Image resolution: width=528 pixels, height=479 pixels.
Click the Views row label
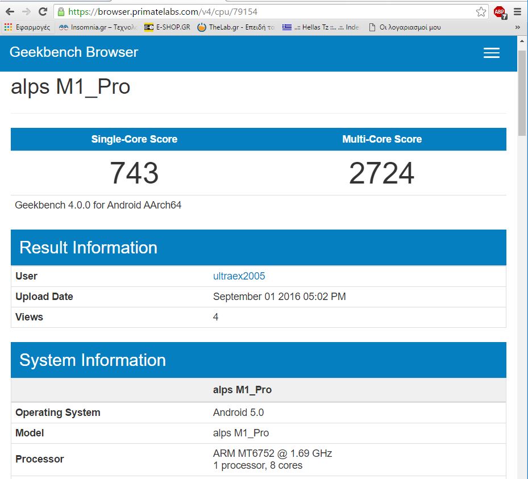30,317
